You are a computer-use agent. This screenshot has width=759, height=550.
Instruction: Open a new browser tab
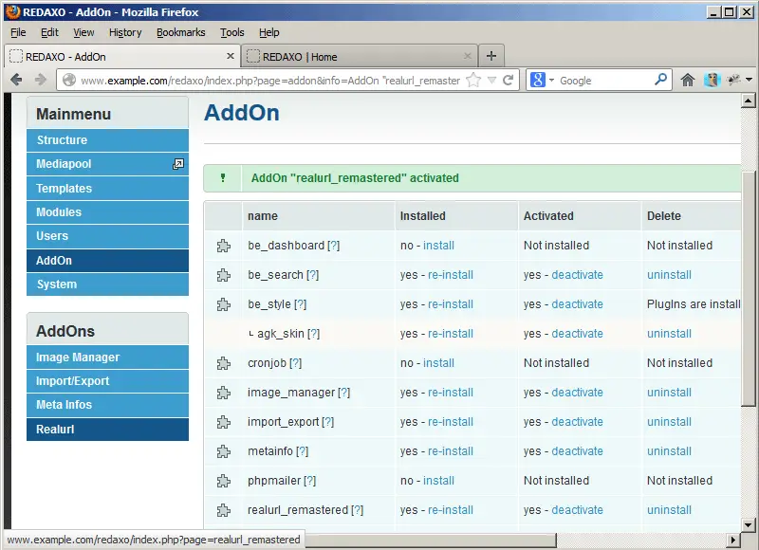(491, 56)
